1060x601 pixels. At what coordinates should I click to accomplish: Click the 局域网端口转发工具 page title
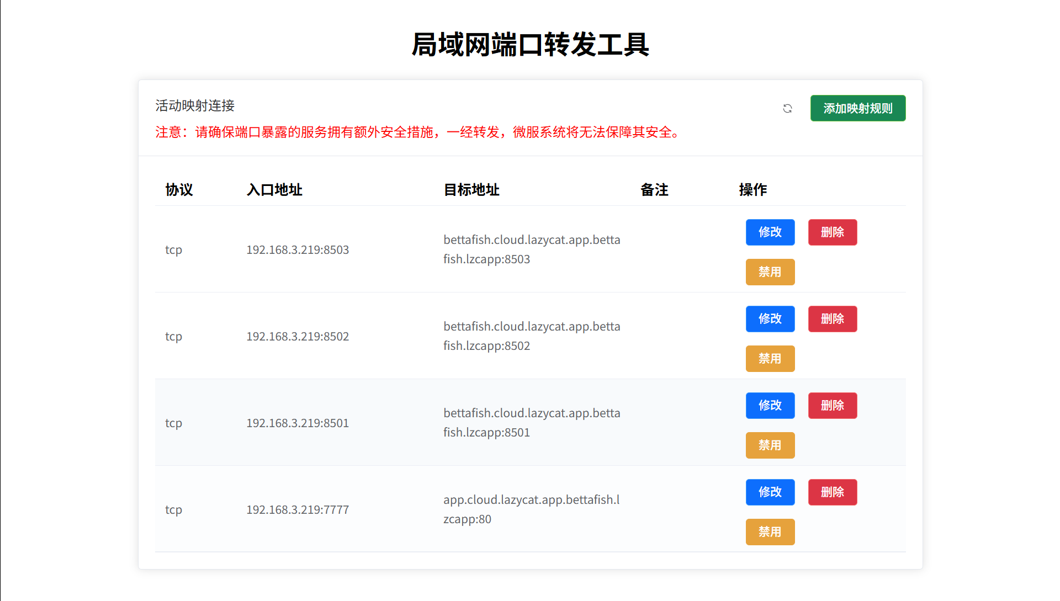pos(530,45)
